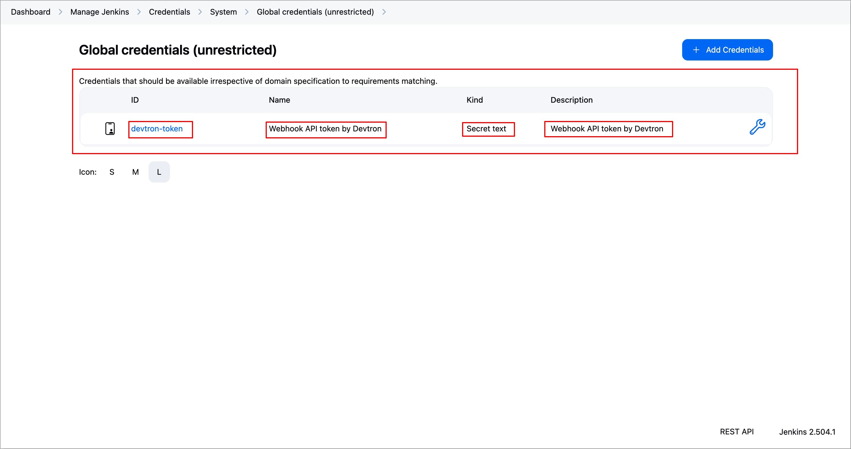Select medium icon size M

135,172
